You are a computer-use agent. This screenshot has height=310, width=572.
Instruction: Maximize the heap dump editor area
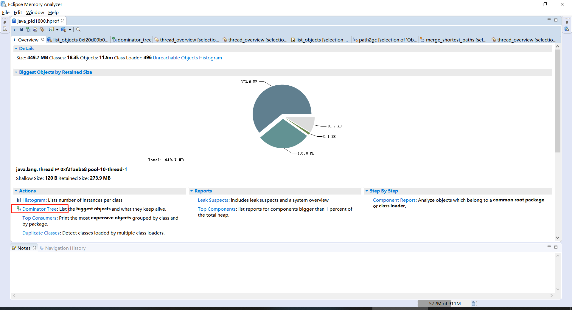[x=556, y=20]
